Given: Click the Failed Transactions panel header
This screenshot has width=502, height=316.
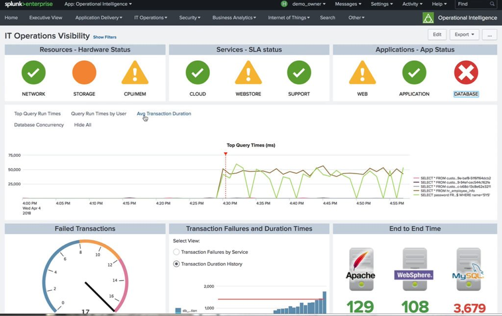Looking at the screenshot, I should [x=85, y=229].
